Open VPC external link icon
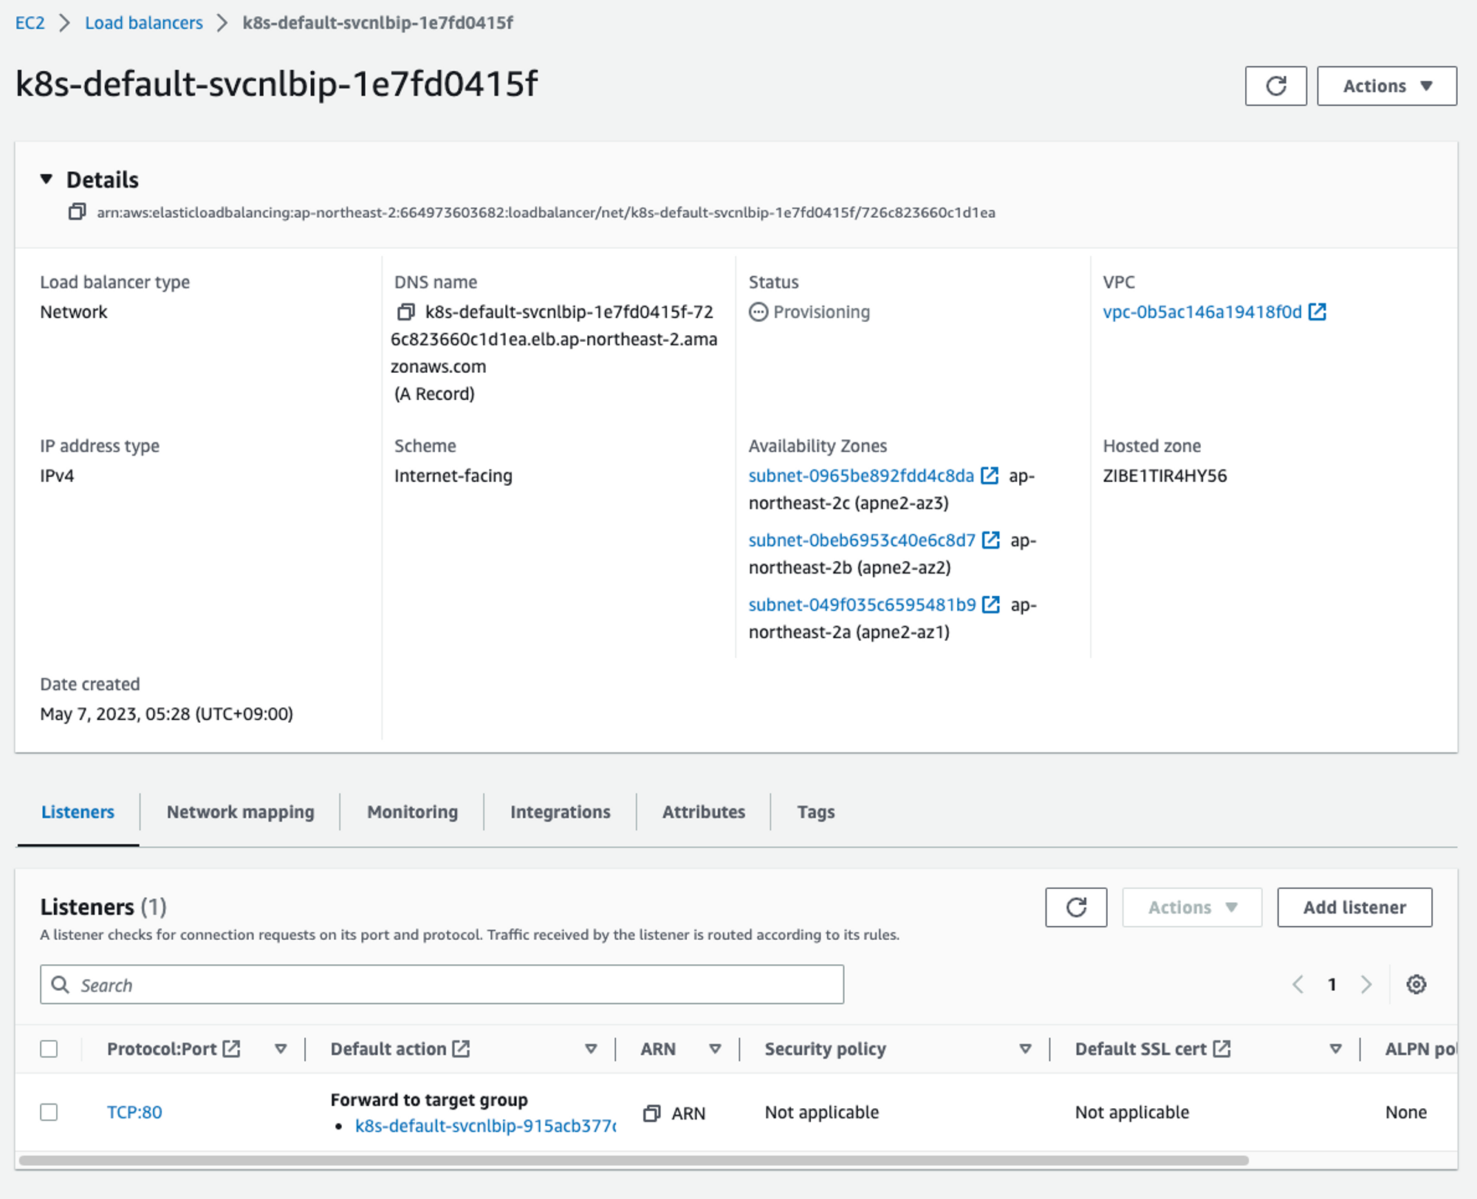Screen dimensions: 1477x1199 click(x=1317, y=312)
